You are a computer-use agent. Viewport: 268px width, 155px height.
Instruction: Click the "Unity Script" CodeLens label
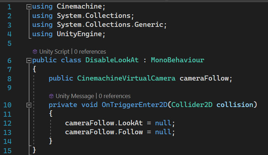tap(54, 52)
